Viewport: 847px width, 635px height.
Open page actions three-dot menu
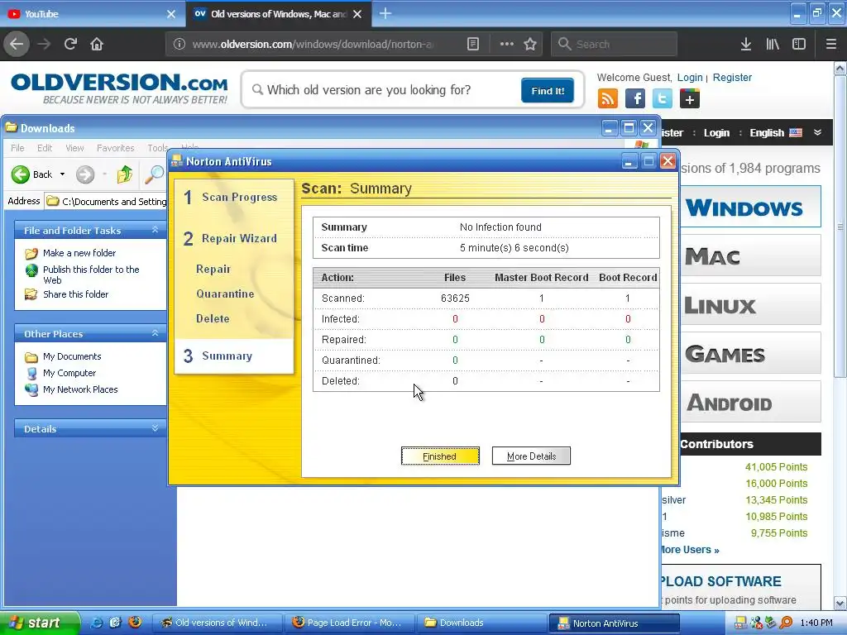pos(506,44)
